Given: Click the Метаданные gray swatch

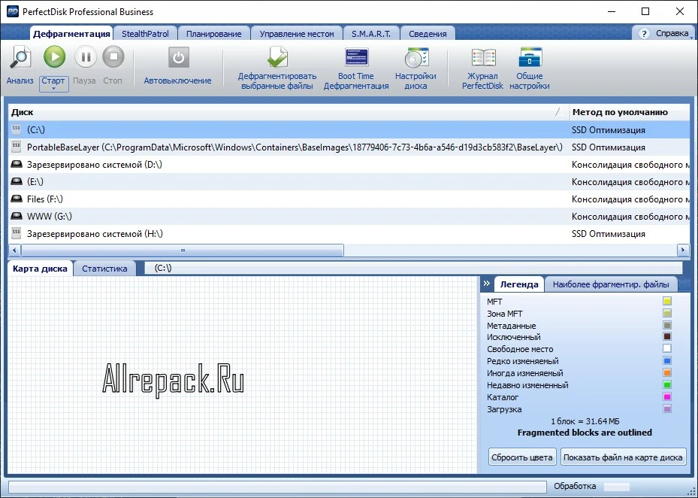Looking at the screenshot, I should click(x=667, y=326).
